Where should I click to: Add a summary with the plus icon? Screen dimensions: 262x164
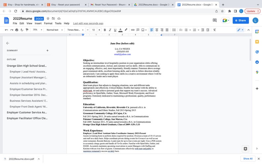[48, 50]
